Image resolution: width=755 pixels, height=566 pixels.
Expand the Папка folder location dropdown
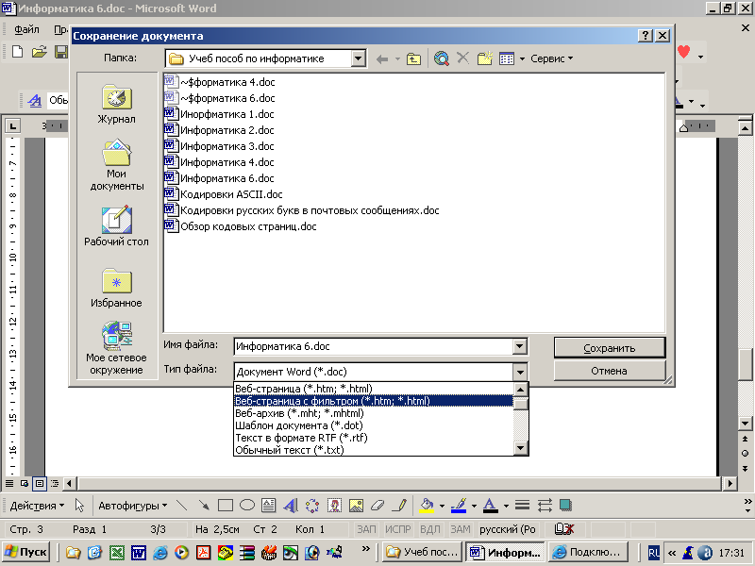tap(358, 58)
